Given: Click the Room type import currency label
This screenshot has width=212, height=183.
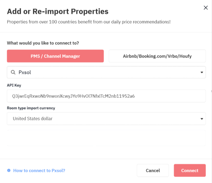Looking at the screenshot, I should 31,108.
